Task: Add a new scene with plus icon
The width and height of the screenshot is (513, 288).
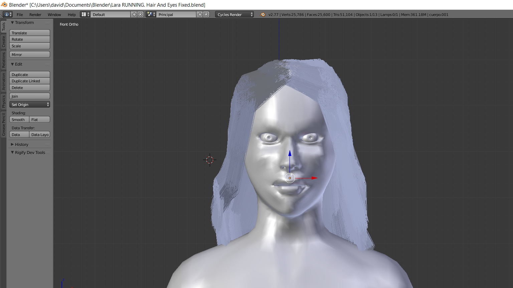Action: point(200,14)
